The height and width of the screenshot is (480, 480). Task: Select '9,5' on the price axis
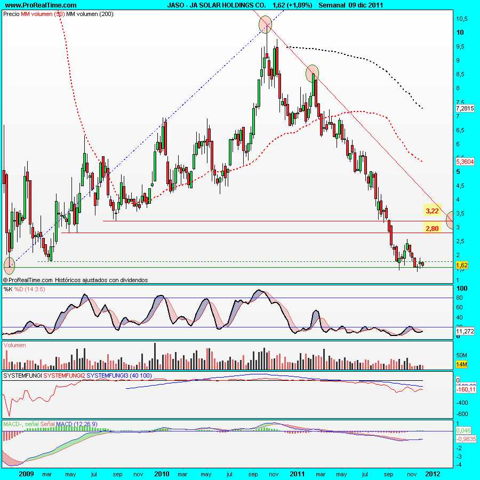point(460,46)
